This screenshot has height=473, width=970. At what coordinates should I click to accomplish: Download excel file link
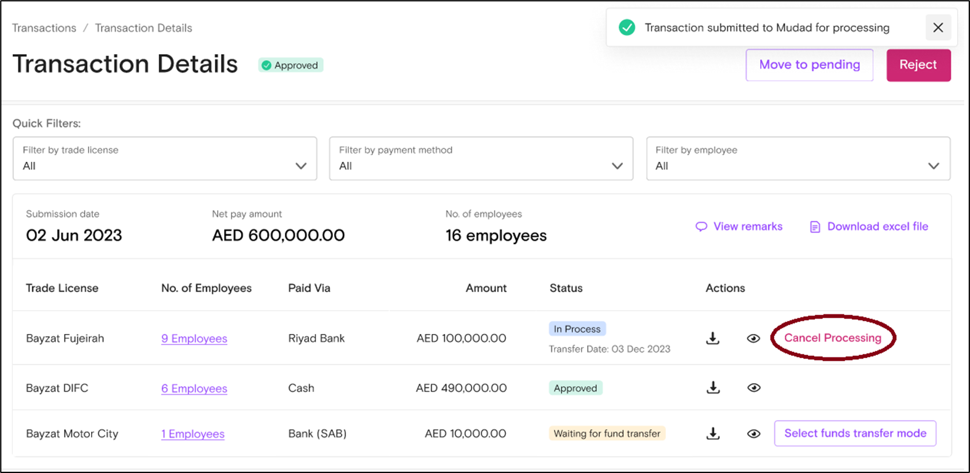(x=869, y=226)
